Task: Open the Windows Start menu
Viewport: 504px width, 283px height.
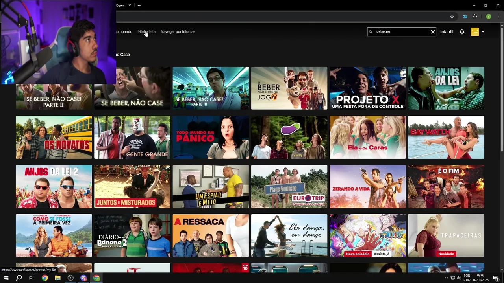Action: tap(6, 278)
